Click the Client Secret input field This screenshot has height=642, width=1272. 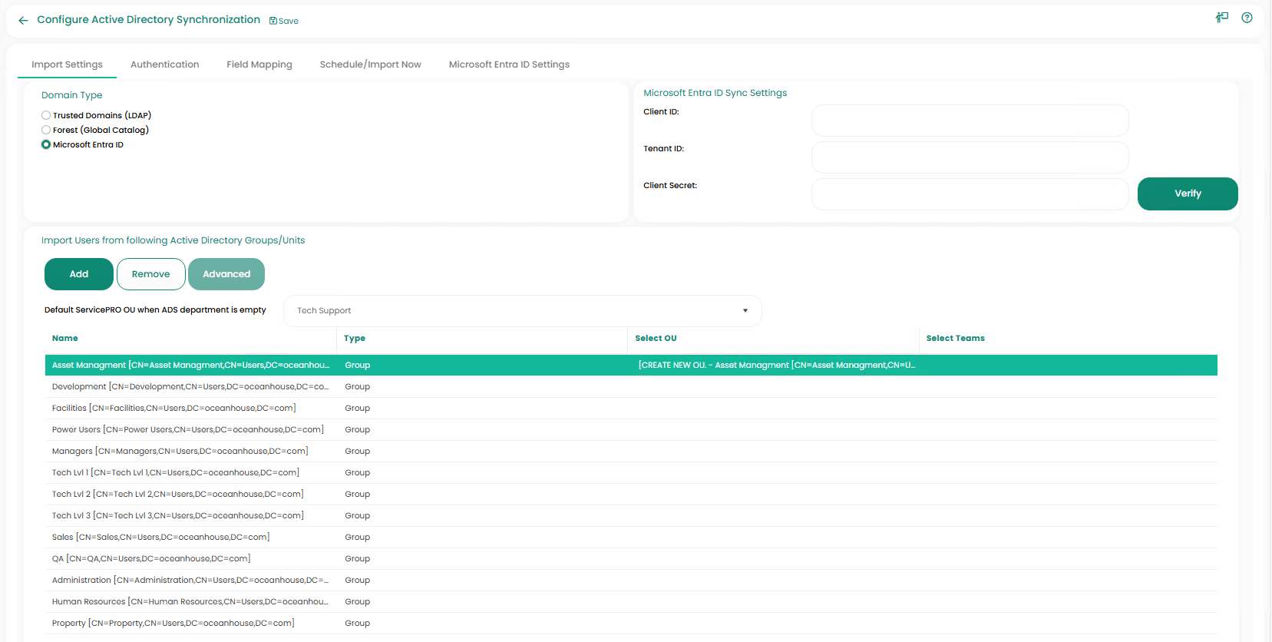pyautogui.click(x=970, y=194)
